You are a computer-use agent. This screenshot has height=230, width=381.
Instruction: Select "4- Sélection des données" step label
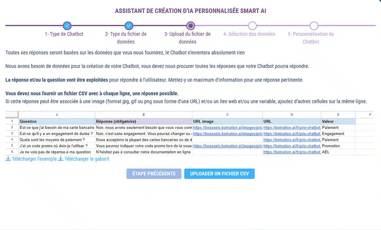click(x=249, y=34)
